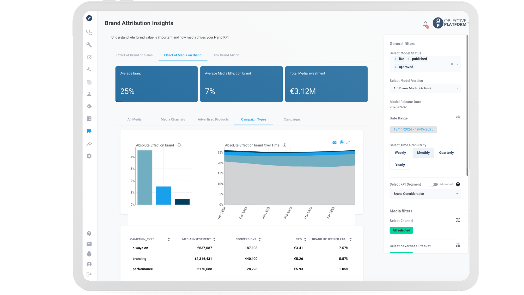Open the lab flask sidebar icon
This screenshot has height=295, width=524.
click(89, 94)
